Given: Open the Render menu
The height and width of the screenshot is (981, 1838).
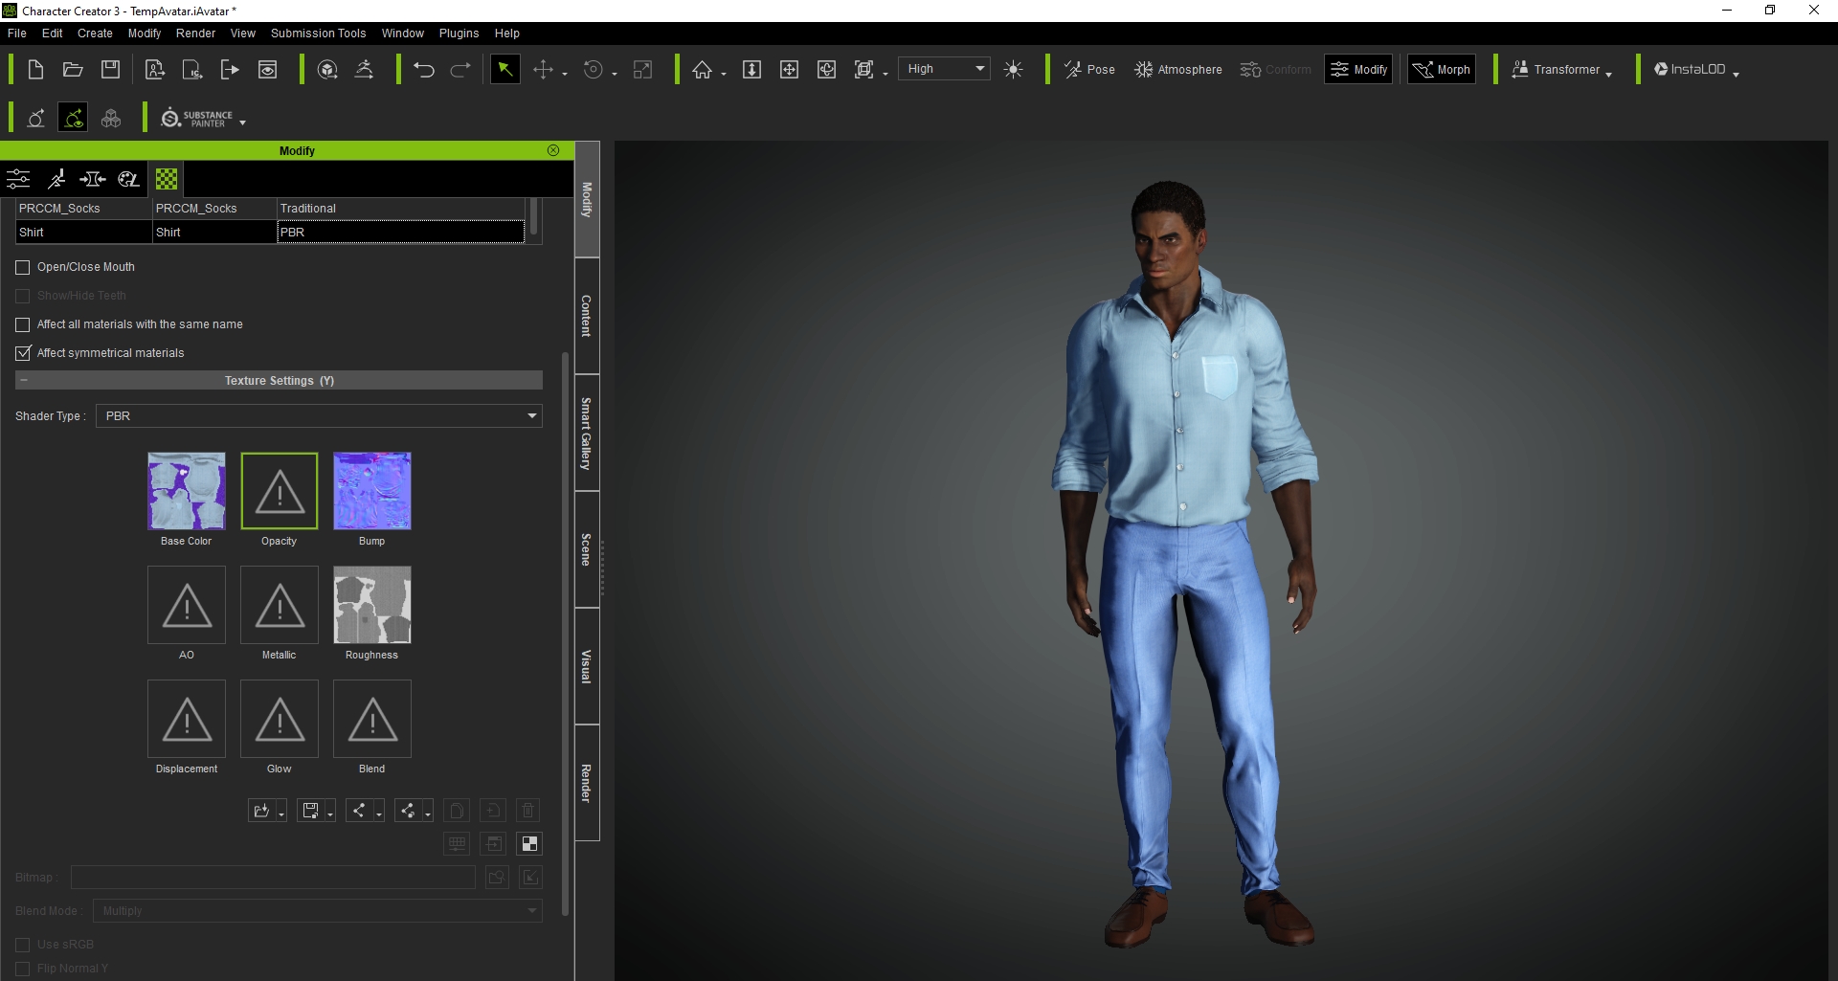Looking at the screenshot, I should [195, 33].
